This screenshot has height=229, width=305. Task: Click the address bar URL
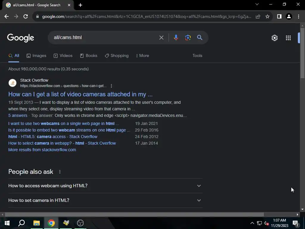click(x=147, y=17)
